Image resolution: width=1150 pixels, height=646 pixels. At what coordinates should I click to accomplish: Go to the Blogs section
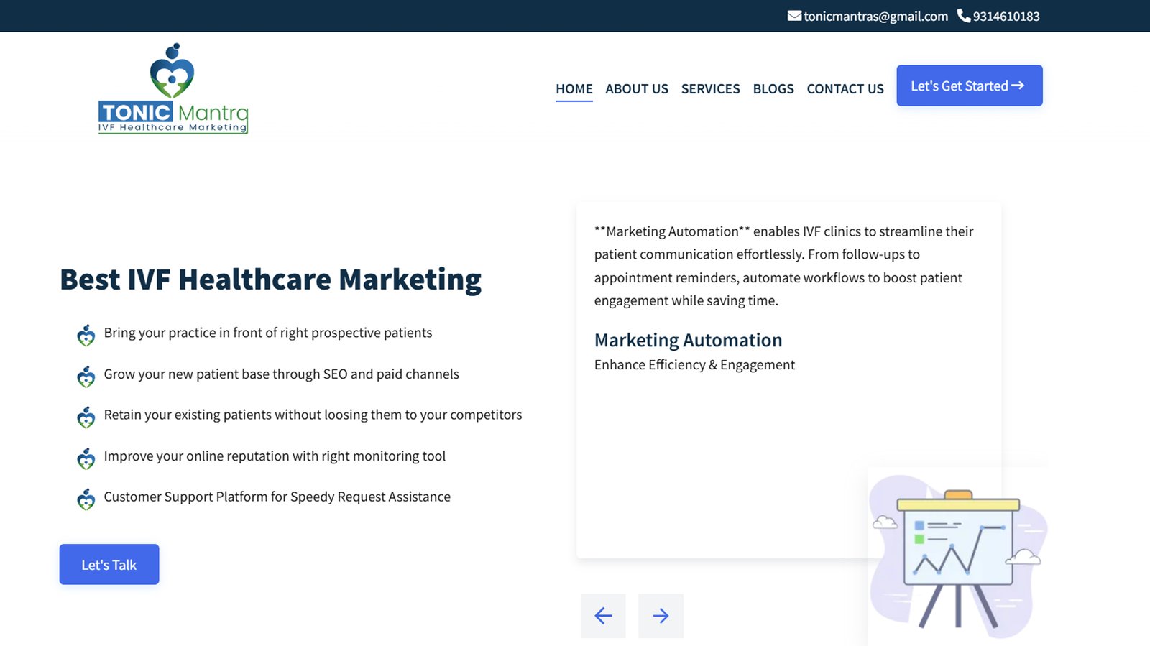[773, 89]
